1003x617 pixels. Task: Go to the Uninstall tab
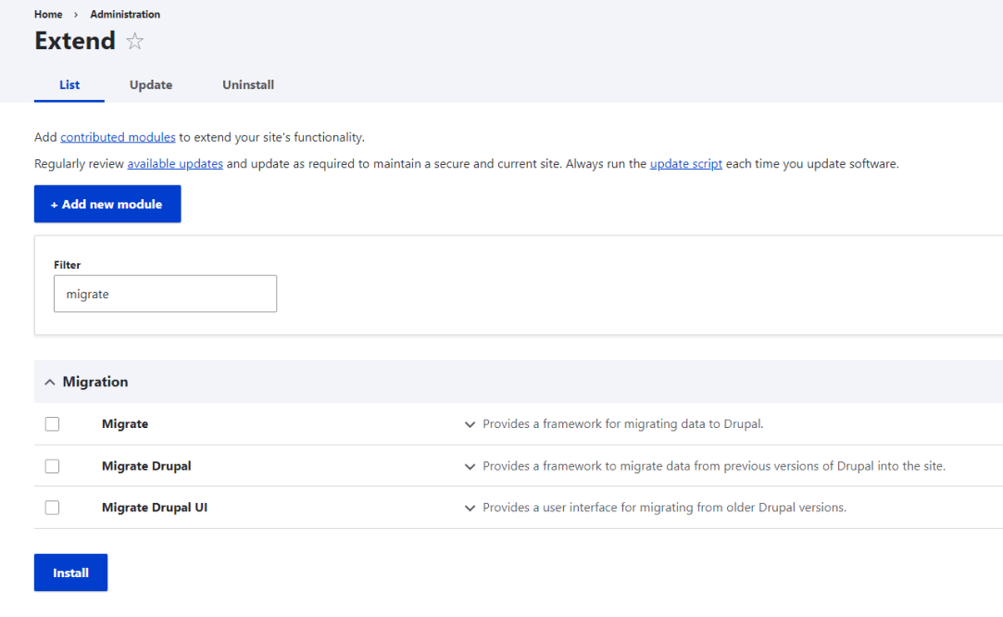click(x=248, y=85)
